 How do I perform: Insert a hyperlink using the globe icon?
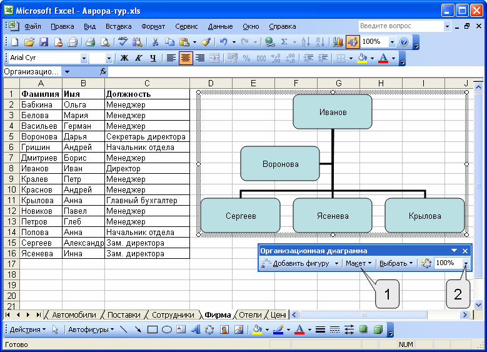pyautogui.click(x=269, y=42)
